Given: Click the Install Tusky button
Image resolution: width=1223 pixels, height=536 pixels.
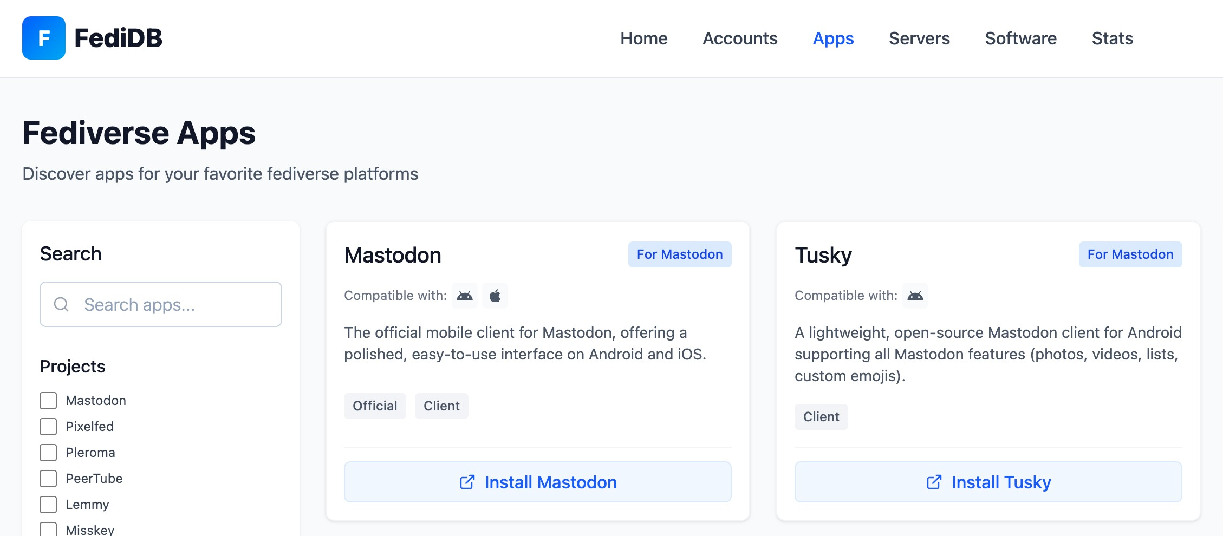Looking at the screenshot, I should tap(988, 482).
